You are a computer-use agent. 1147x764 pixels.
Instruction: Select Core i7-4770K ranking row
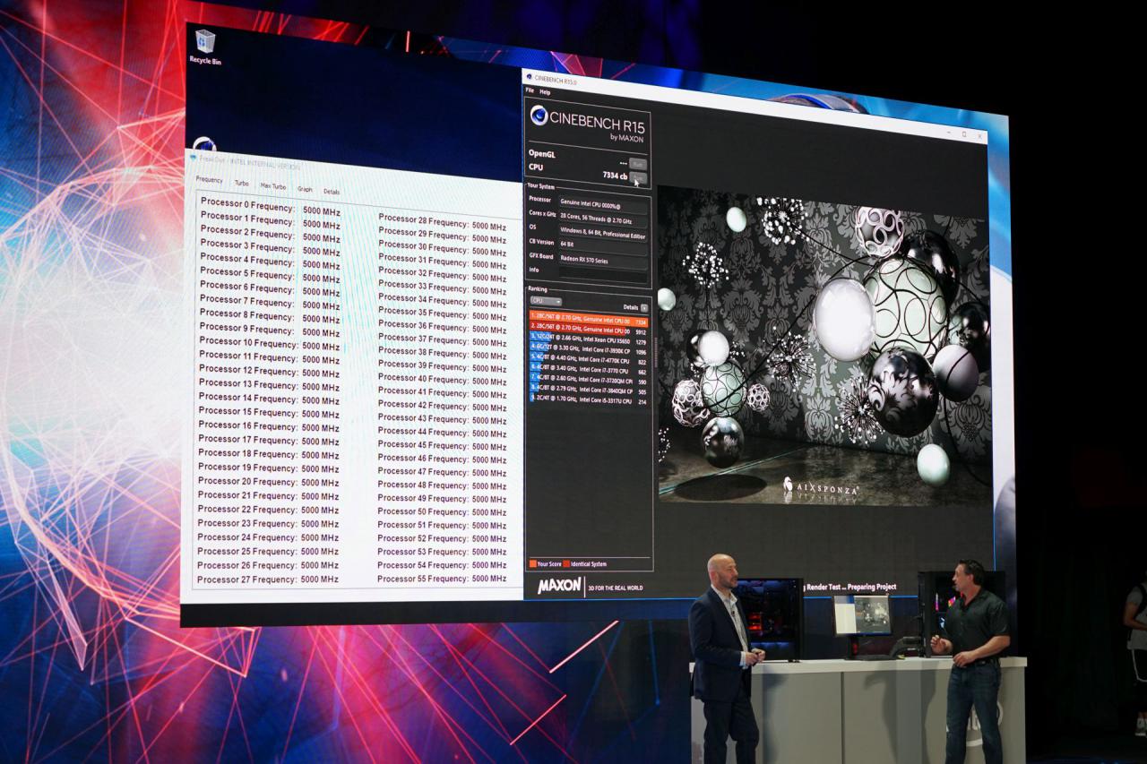coord(588,360)
